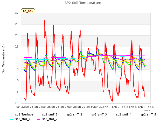Click the Jan 28 x-axis tick label
The width and height of the screenshot is (166, 124).
72,107
